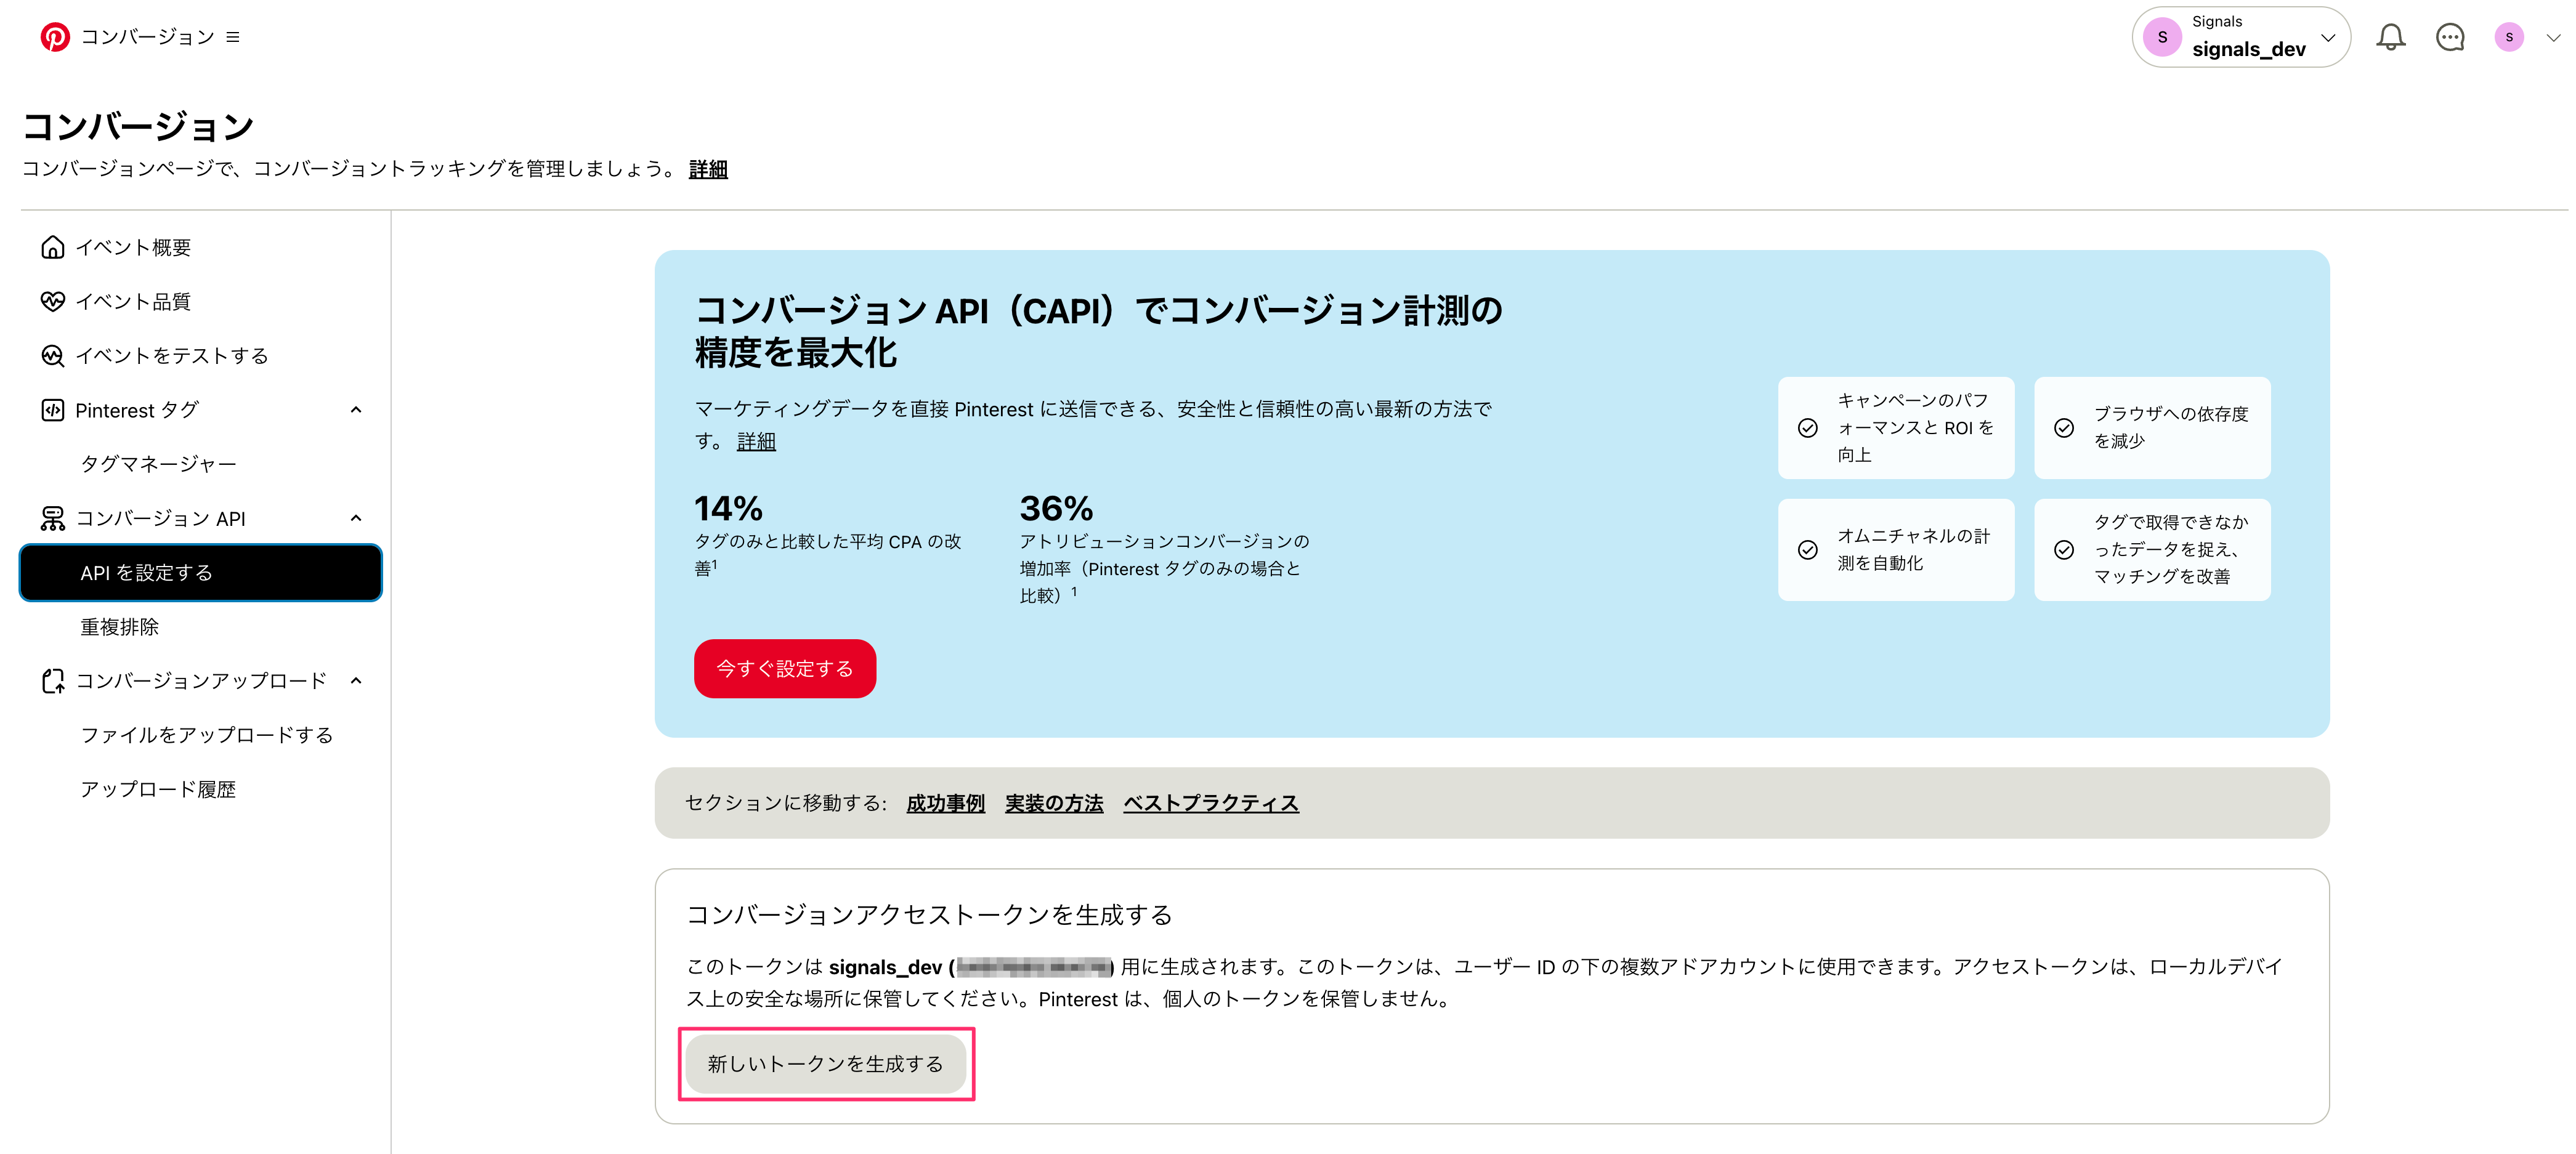Click the コンバージョン API sidebar label
Viewport: 2576px width, 1154px height.
pyautogui.click(x=160, y=518)
